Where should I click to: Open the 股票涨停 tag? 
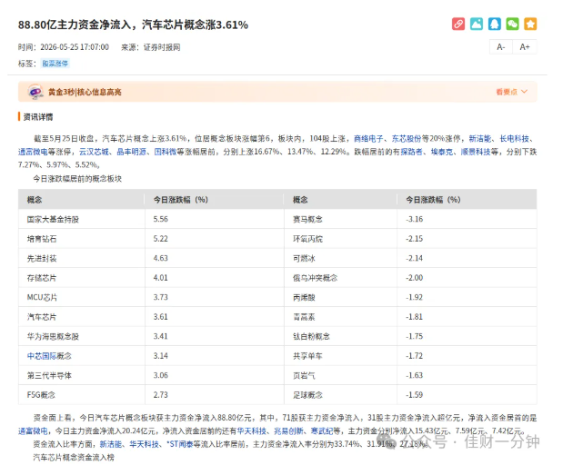click(55, 64)
